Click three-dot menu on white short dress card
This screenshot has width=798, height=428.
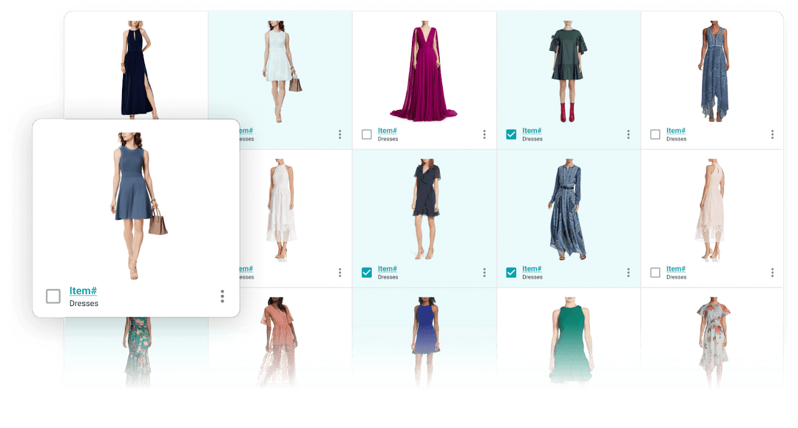click(x=340, y=134)
